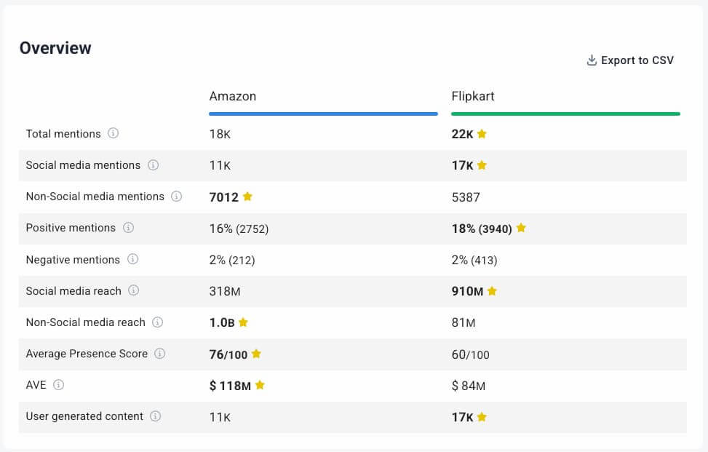Open Non-Social media mentions info tooltip icon
This screenshot has width=708, height=452.
[176, 197]
